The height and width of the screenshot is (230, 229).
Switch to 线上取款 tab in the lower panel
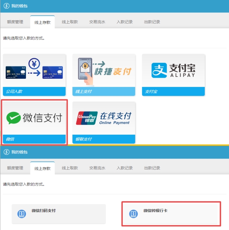70,168
